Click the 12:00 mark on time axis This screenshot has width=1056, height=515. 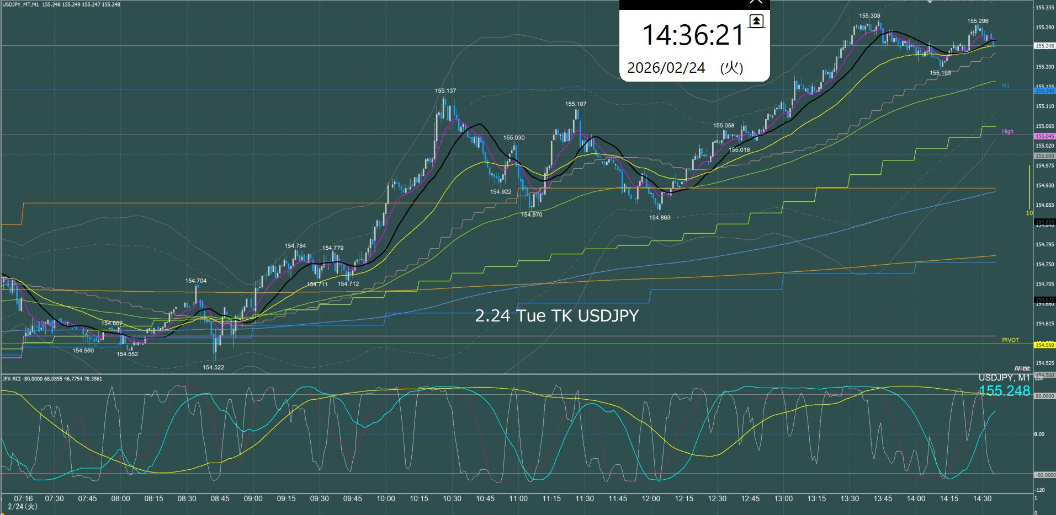[651, 498]
